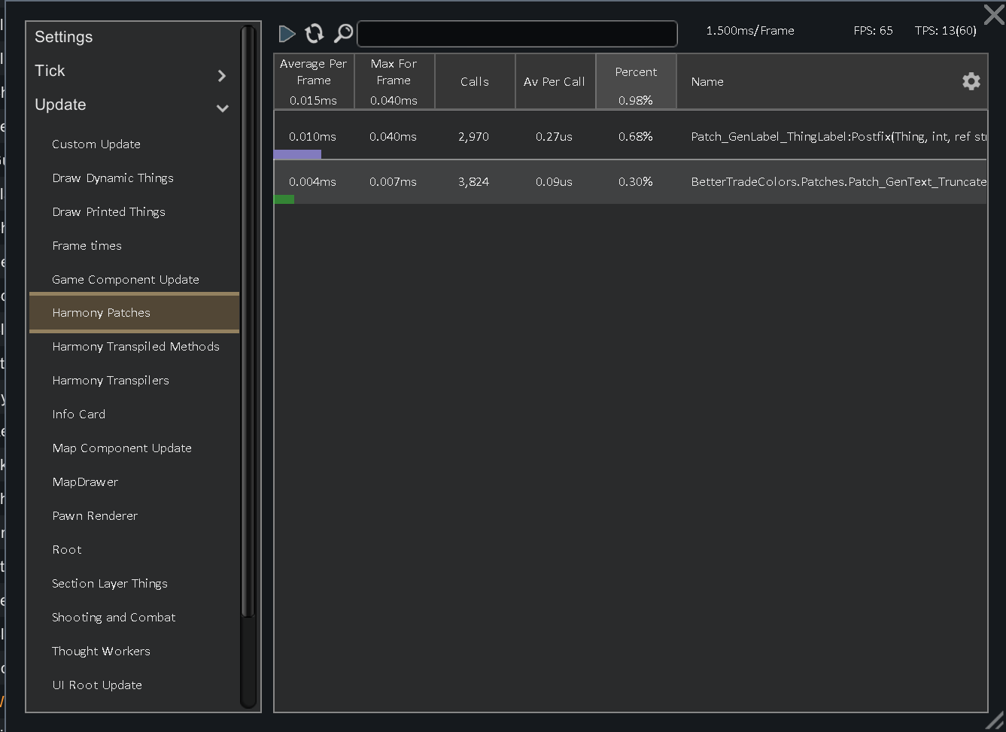Sort by Calls column header
Screen dimensions: 1006x732
(x=475, y=81)
